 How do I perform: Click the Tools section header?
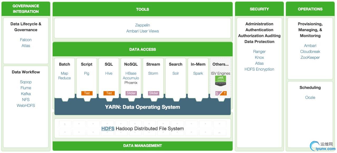(x=142, y=9)
